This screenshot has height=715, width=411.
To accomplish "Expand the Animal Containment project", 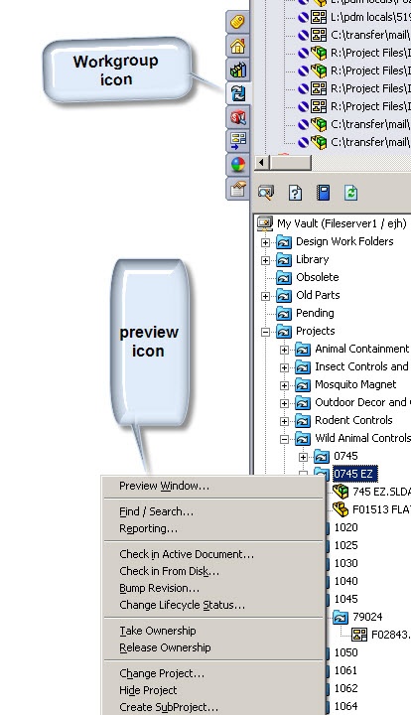I will click(x=284, y=350).
